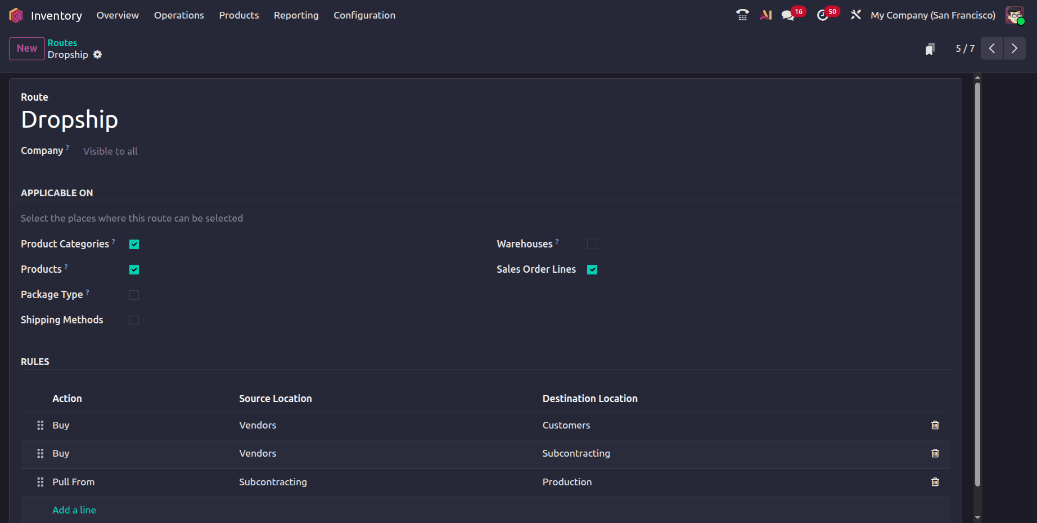Open settings via the gear next to Dropship
The height and width of the screenshot is (523, 1037).
point(97,55)
